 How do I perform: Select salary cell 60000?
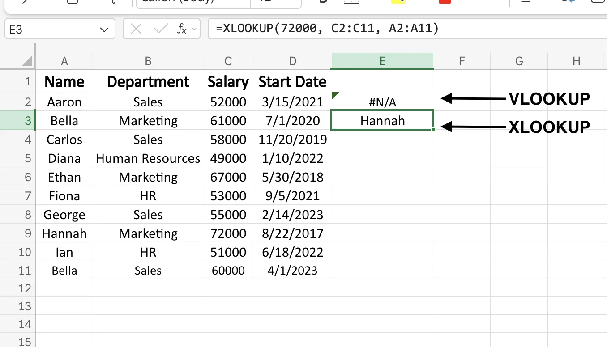tap(228, 271)
